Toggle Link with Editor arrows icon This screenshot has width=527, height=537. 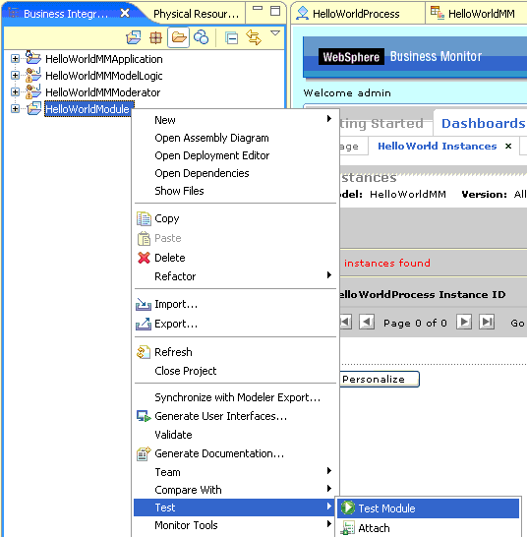254,37
